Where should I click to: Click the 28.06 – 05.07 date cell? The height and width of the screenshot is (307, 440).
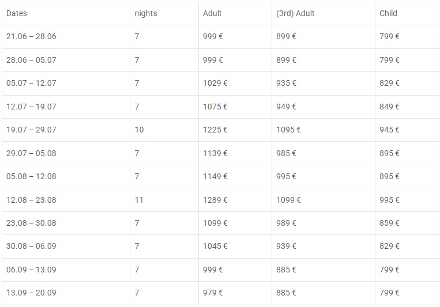pyautogui.click(x=31, y=60)
